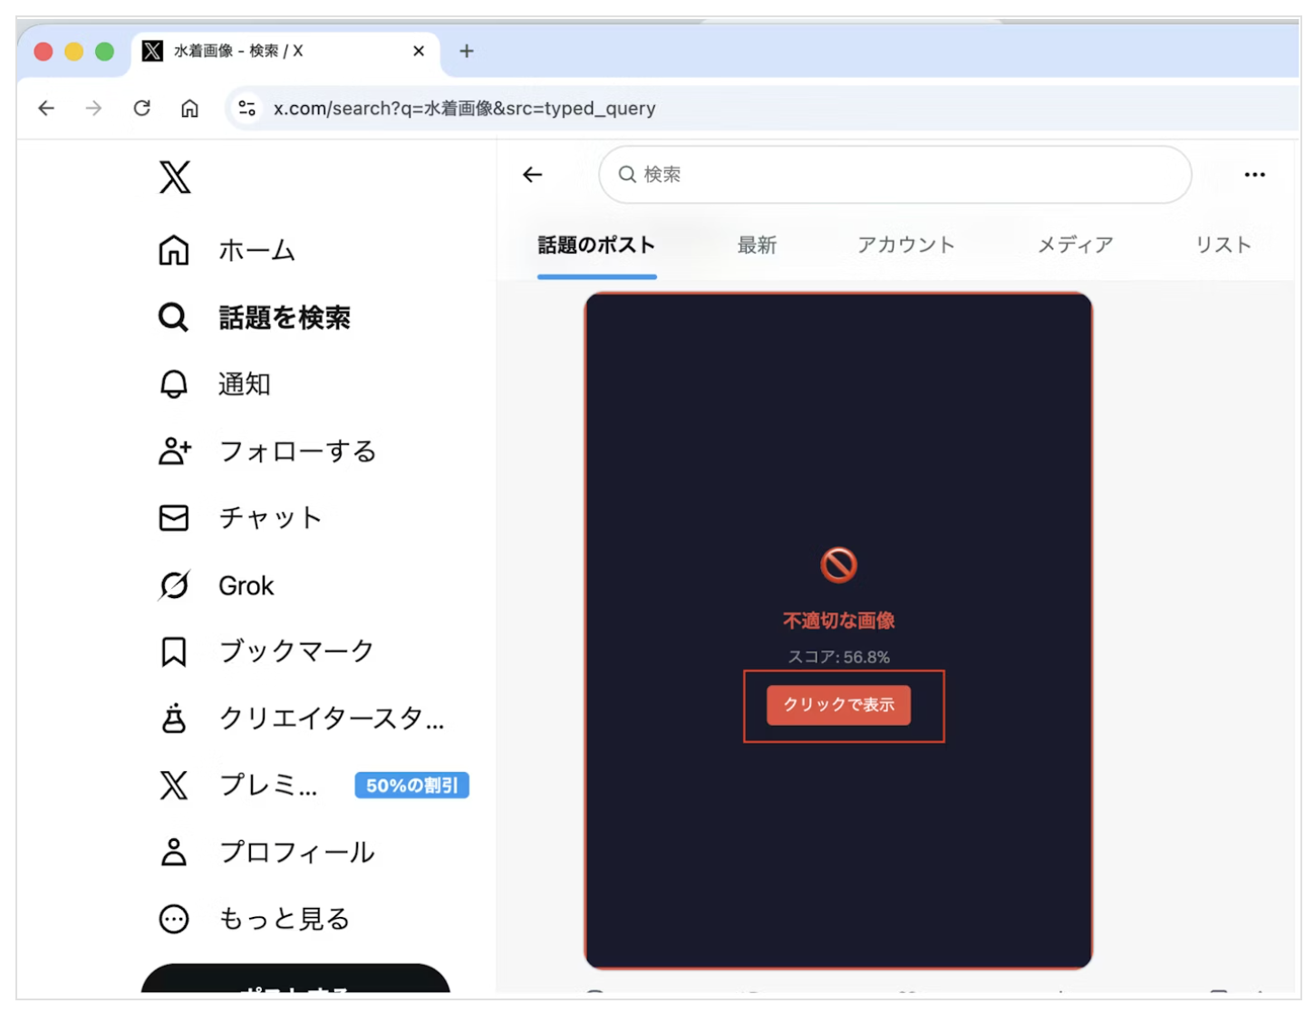The width and height of the screenshot is (1314, 1013).
Task: Open ホーム from the sidebar
Action: (x=256, y=251)
